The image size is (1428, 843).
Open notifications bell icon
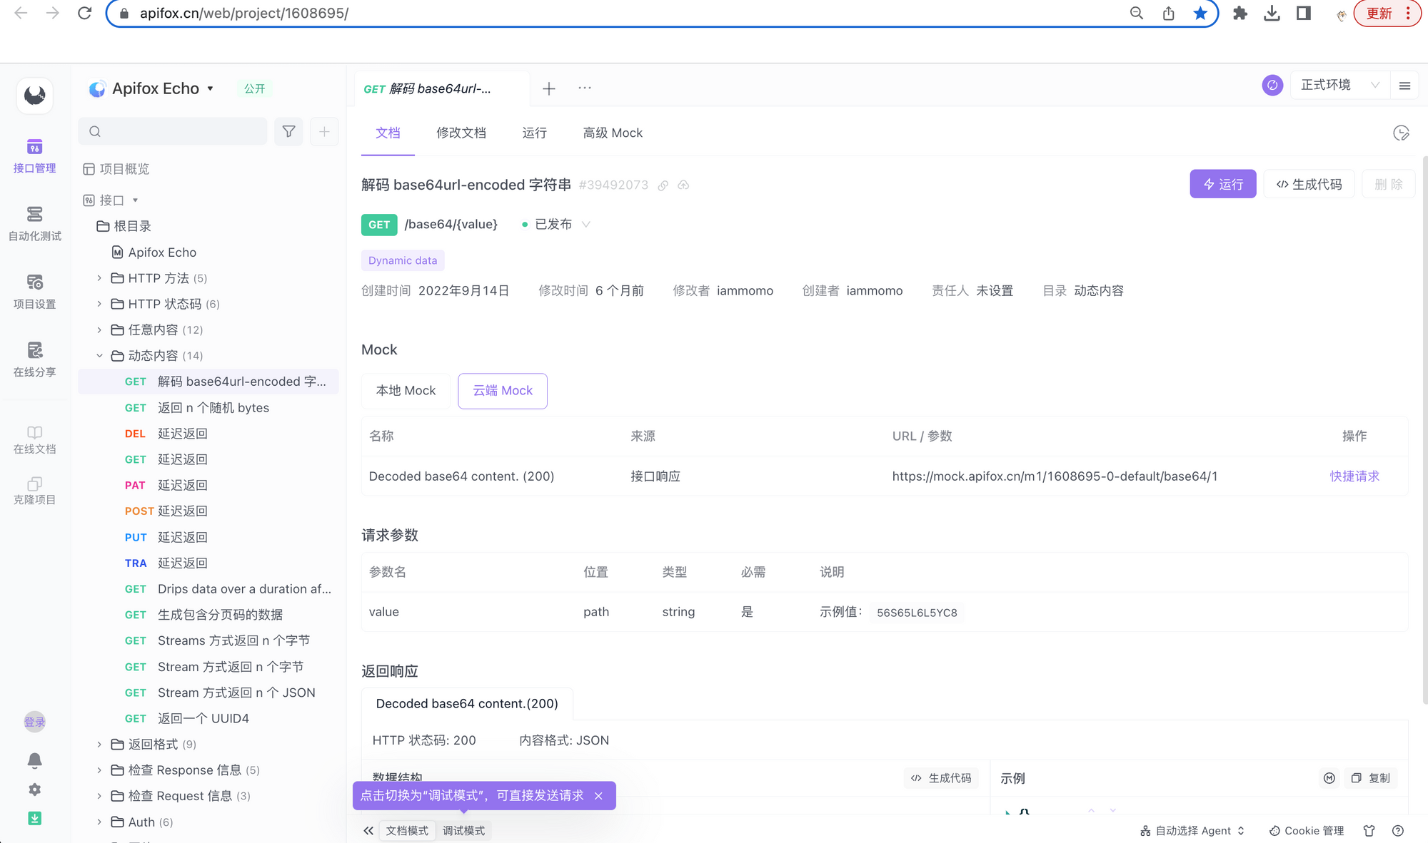34,760
